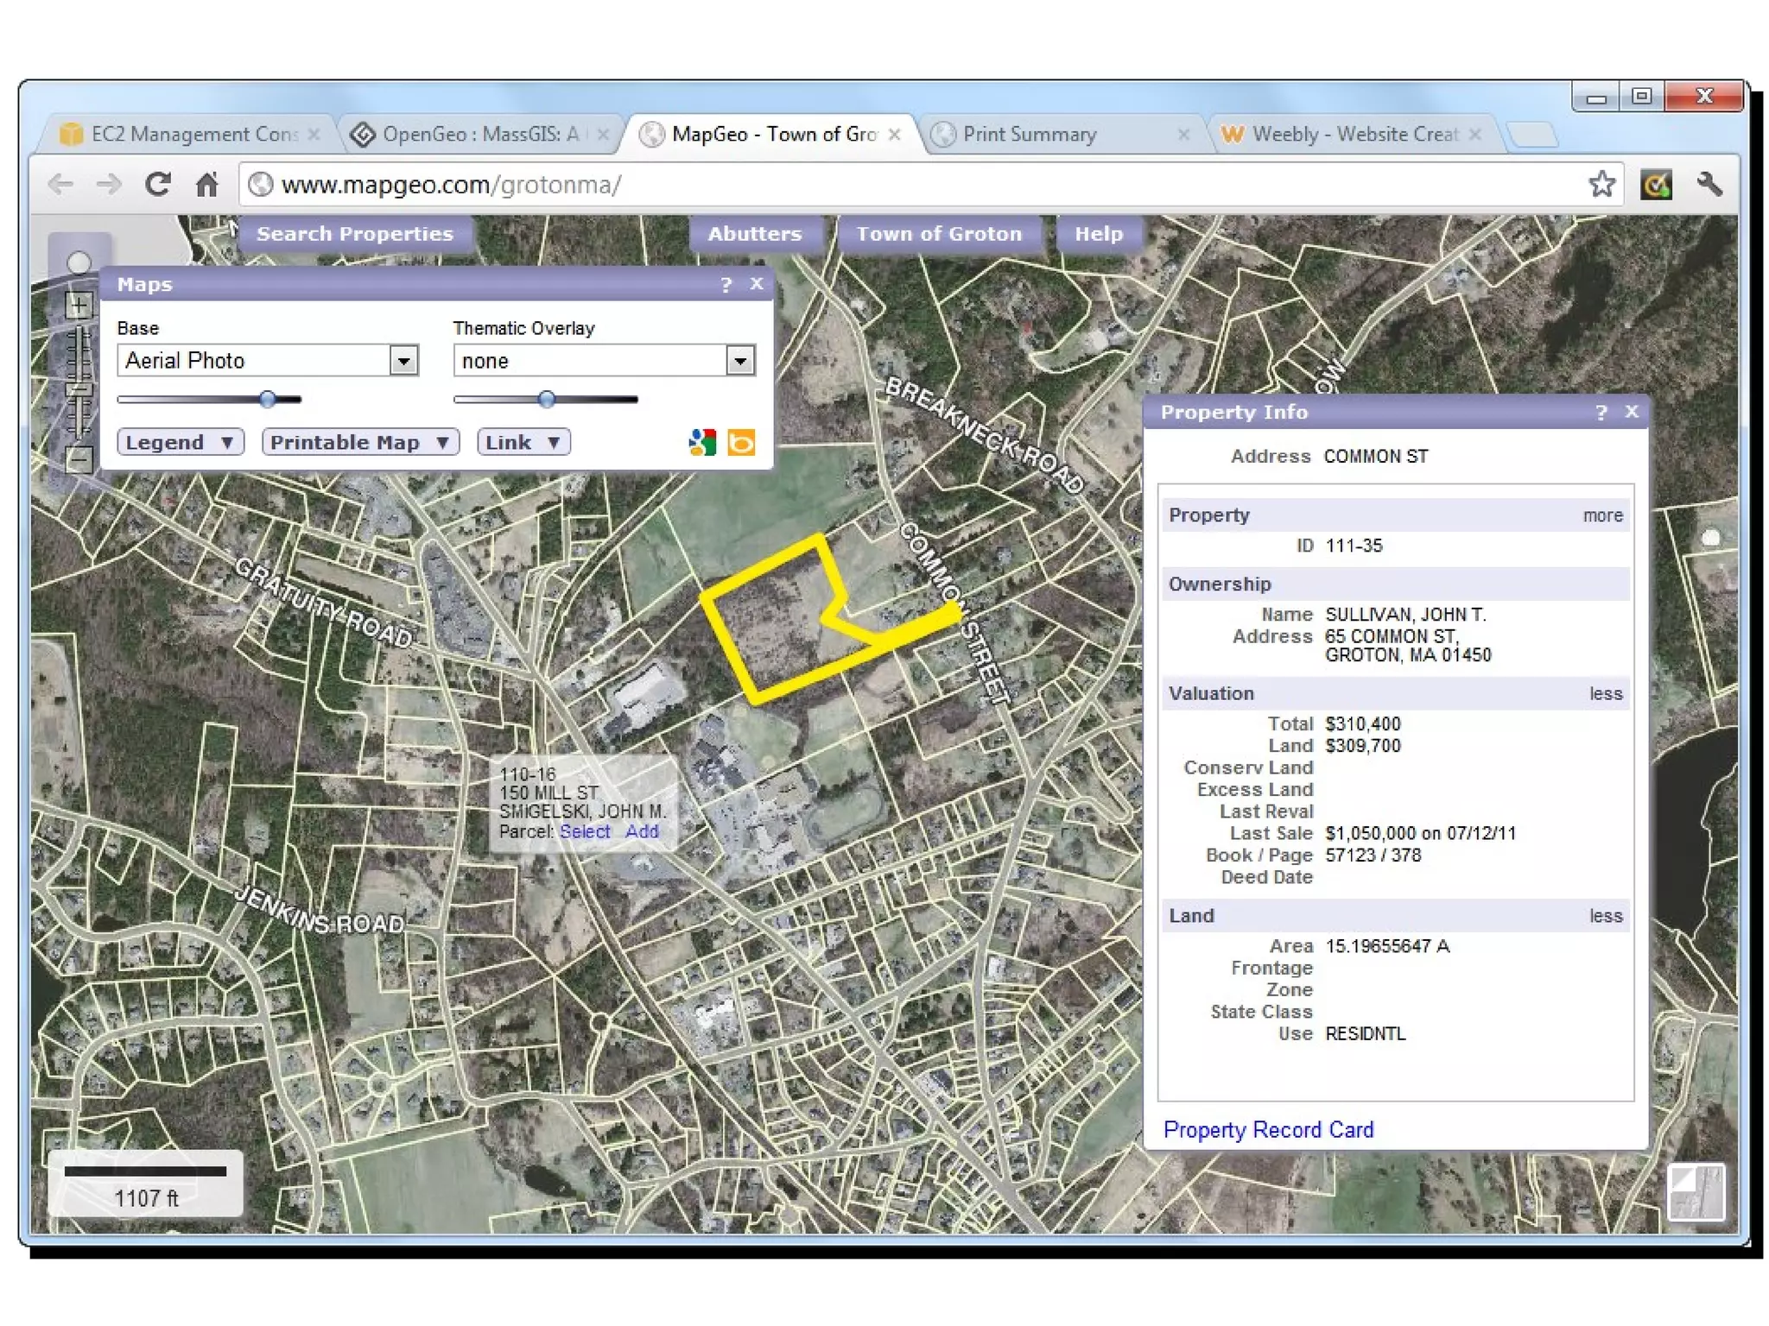Screen dimensions: 1769x1326
Task: Expand the Property section with more
Action: pyautogui.click(x=1602, y=515)
